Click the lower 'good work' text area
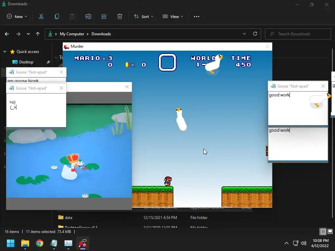 (298, 144)
